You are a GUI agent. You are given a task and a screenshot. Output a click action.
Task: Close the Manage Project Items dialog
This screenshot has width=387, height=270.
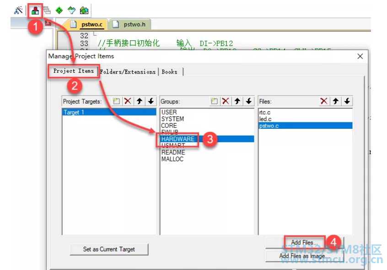tap(360, 56)
